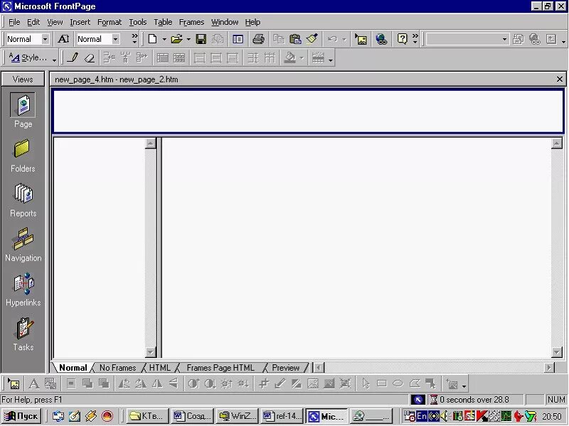The width and height of the screenshot is (569, 426).
Task: Click the Пуск start button
Action: 21,416
